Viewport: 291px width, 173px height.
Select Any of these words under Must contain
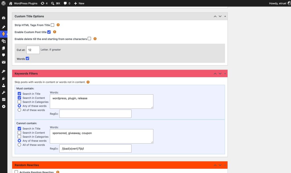click(19, 106)
